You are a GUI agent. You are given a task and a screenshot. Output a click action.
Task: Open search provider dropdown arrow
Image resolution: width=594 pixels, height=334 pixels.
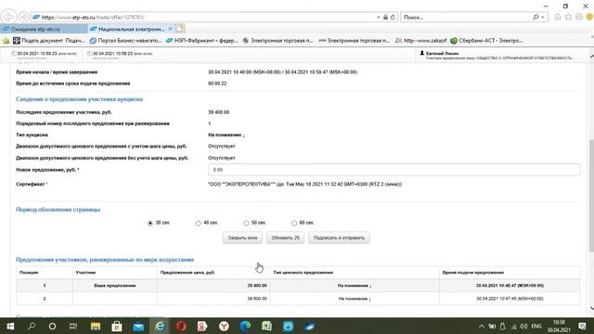[x=542, y=17]
